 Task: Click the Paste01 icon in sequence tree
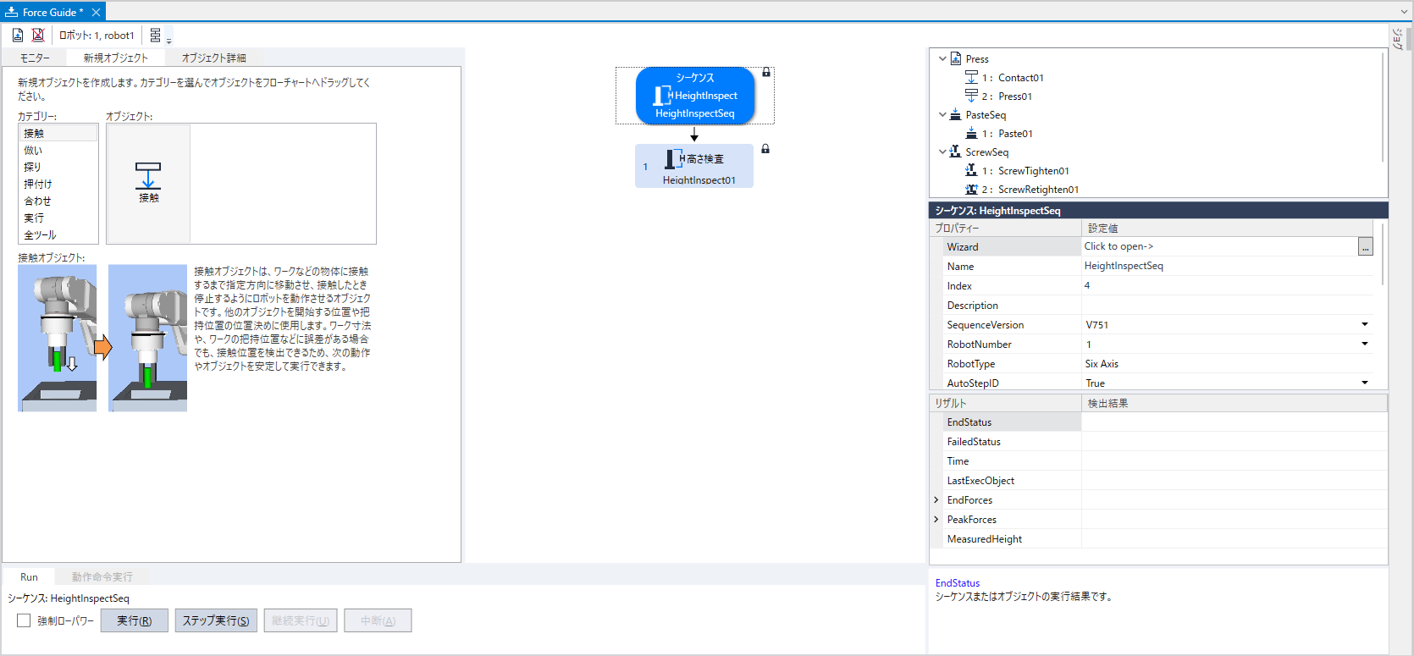pyautogui.click(x=971, y=134)
